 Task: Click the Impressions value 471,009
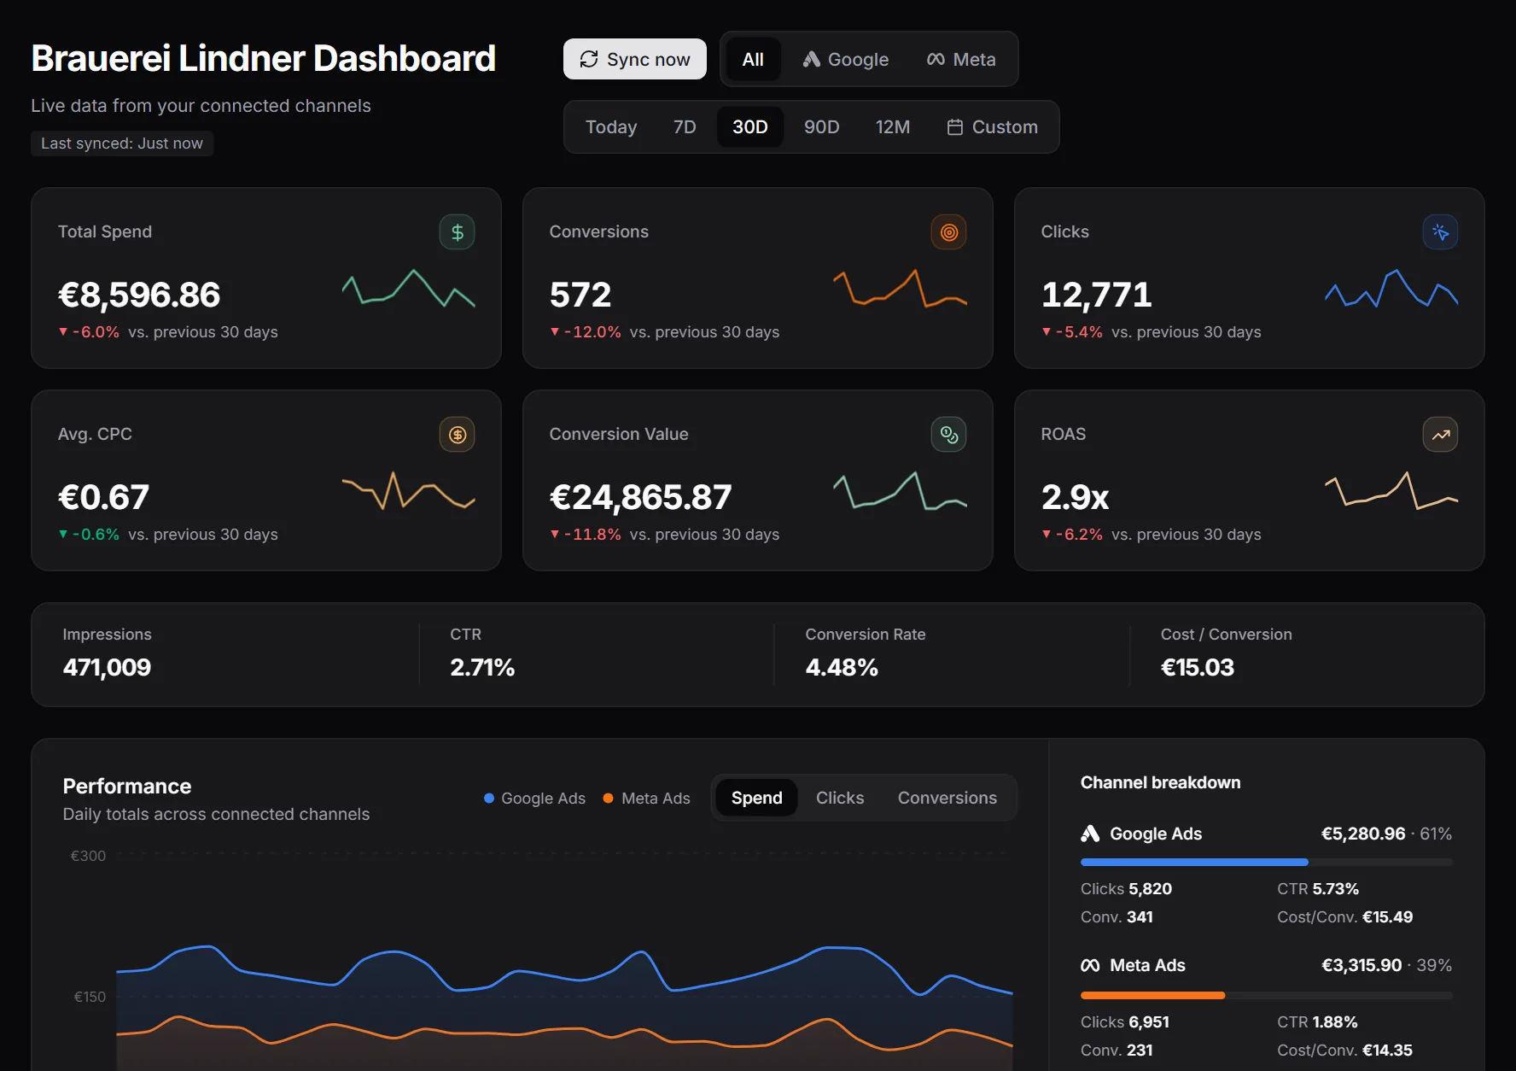coord(107,667)
